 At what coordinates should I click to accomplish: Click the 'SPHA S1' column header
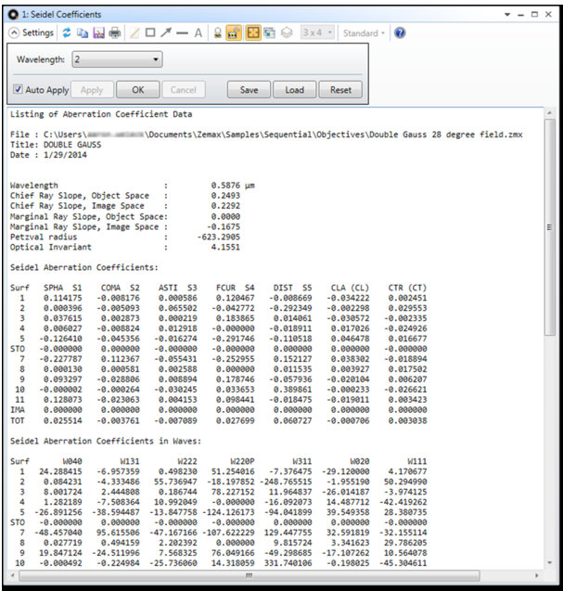click(x=62, y=288)
